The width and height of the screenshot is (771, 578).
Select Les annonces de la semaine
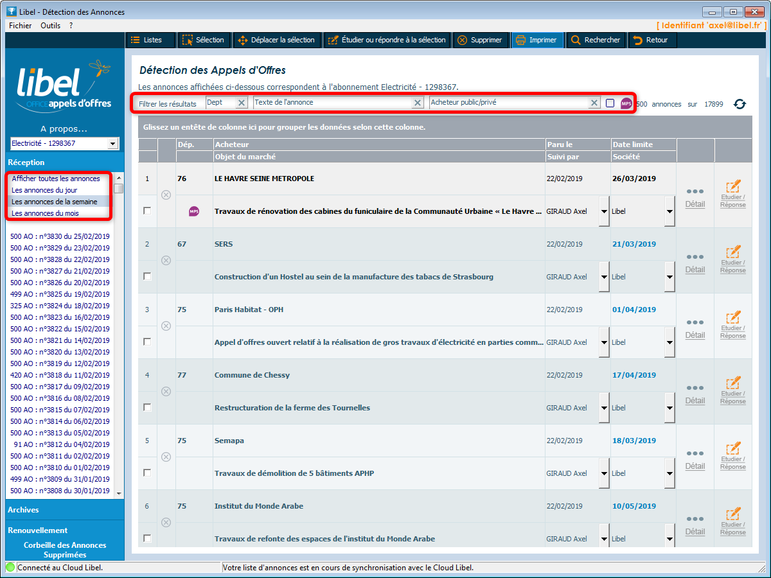pos(55,202)
